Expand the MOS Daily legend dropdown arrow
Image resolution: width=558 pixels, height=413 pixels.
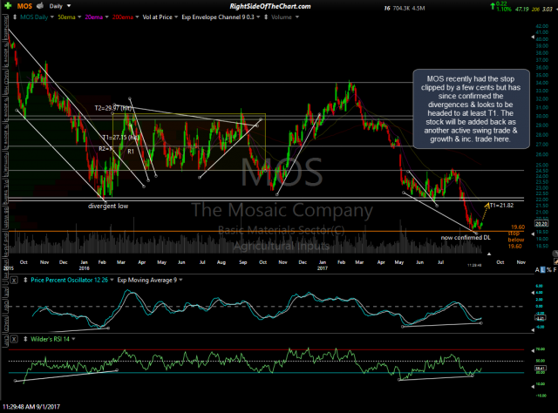(52, 17)
